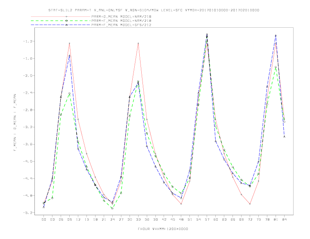The image size is (310, 239).
Task: Click green NAM circle point at hour 24
Action: pyautogui.click(x=112, y=209)
